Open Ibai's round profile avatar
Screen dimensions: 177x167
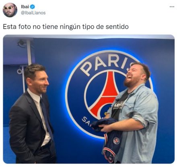pyautogui.click(x=10, y=10)
